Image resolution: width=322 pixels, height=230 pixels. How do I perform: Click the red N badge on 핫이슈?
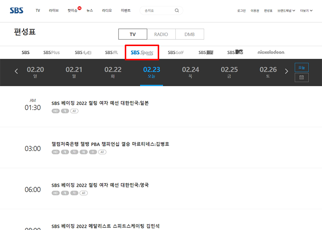(x=79, y=8)
